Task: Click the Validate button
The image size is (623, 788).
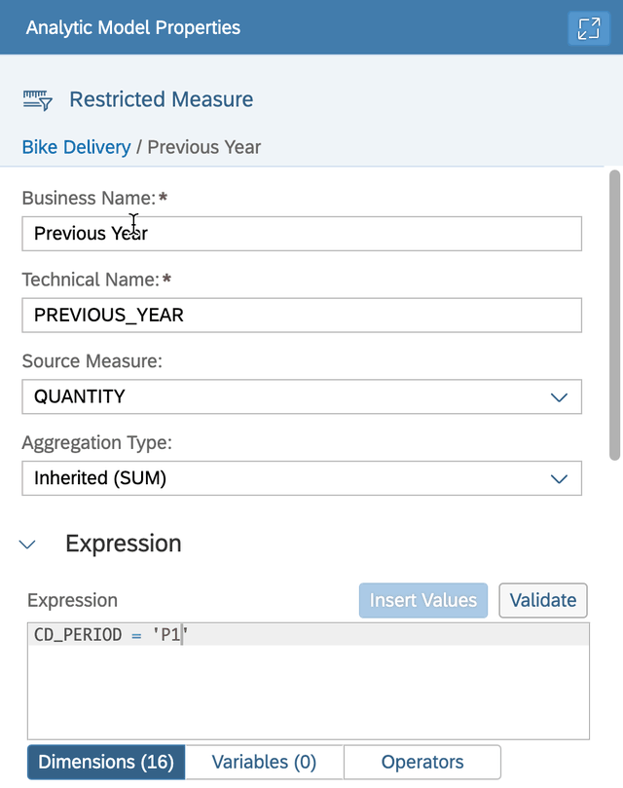Action: point(542,600)
